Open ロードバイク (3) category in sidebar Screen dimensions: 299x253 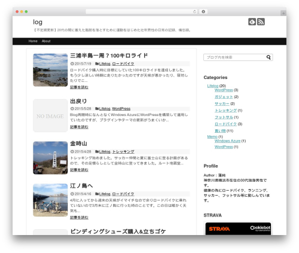coord(225,124)
